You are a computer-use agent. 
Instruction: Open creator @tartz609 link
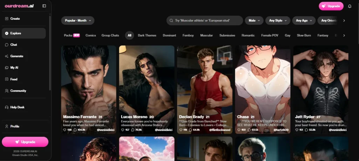[x=281, y=130]
